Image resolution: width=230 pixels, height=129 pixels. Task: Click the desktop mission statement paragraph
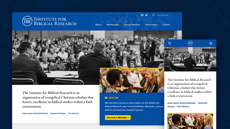click(58, 100)
